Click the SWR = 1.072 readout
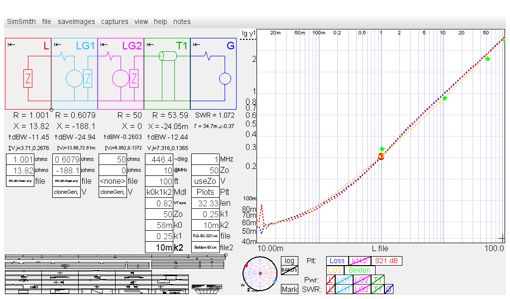The image size is (510, 299). pos(215,115)
